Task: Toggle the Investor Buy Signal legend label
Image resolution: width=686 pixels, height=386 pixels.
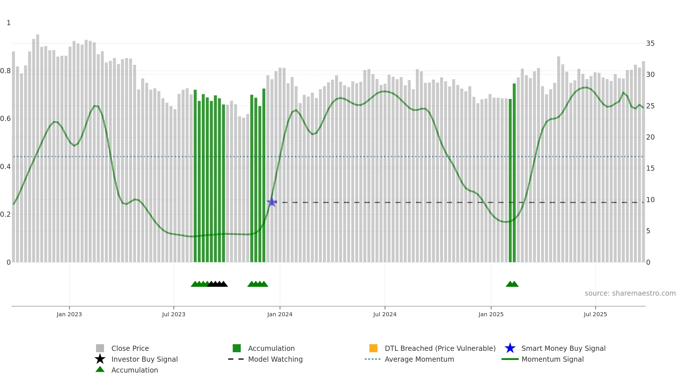Action: [x=145, y=359]
